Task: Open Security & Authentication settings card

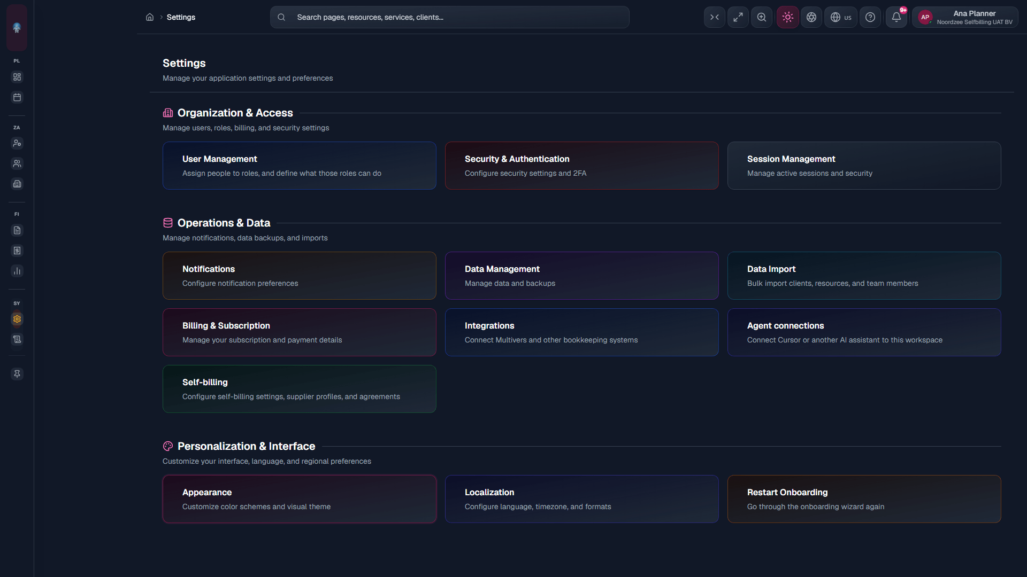Action: (x=582, y=166)
